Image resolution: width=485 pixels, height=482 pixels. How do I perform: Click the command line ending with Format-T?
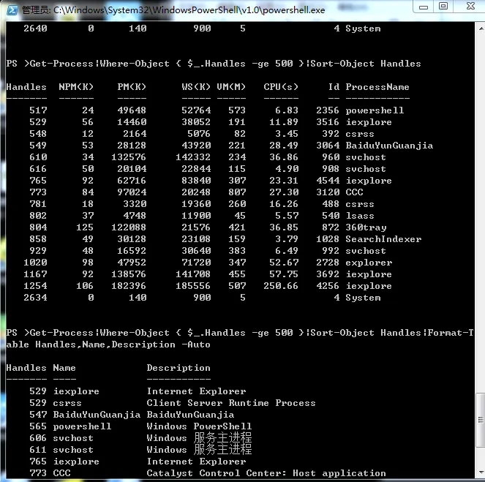click(240, 333)
